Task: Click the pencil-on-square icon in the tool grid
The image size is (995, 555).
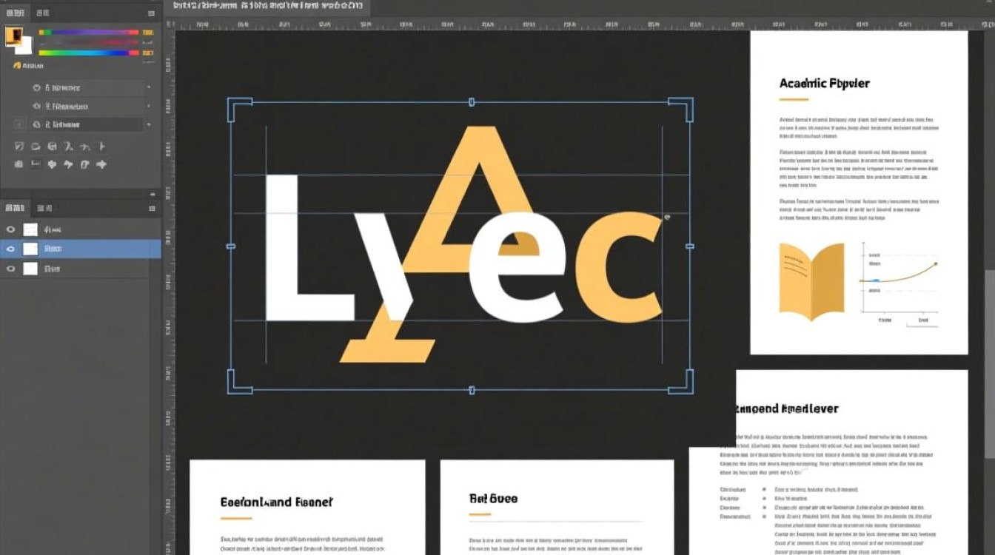Action: [19, 147]
